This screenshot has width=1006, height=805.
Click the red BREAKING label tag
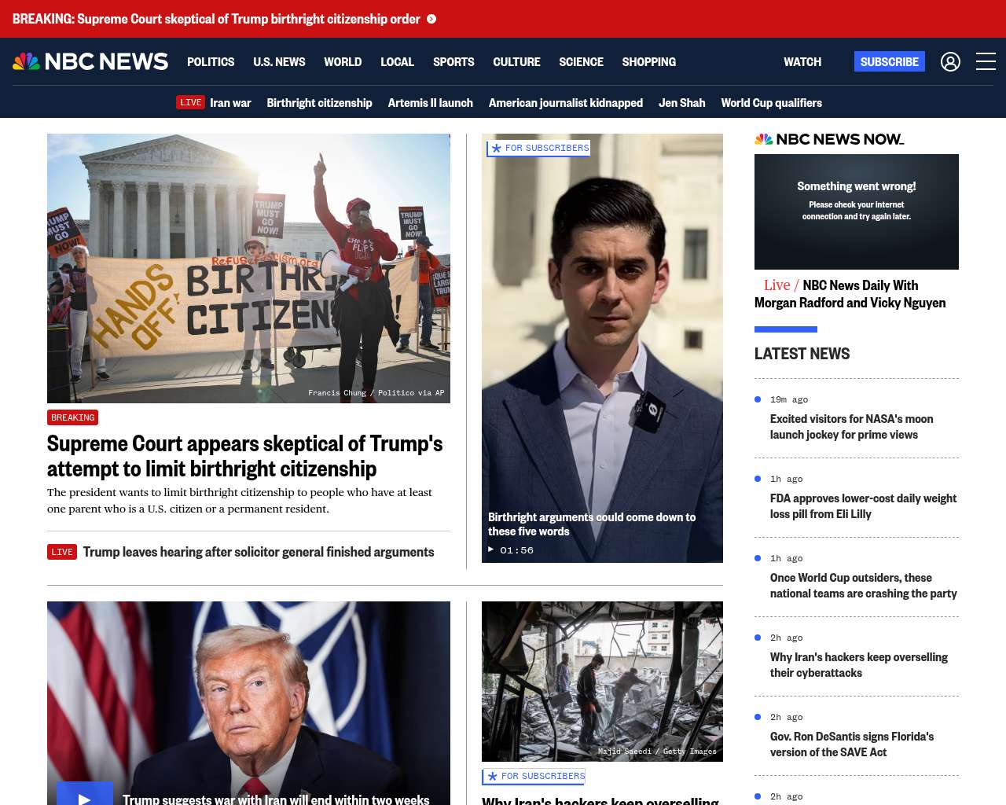pos(72,417)
